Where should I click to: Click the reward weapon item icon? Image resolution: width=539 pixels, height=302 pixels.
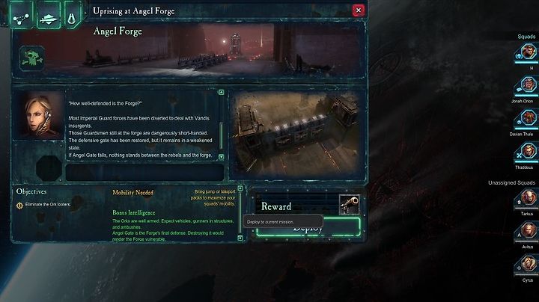point(350,205)
